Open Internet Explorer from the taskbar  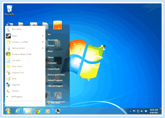pyautogui.click(x=18, y=111)
